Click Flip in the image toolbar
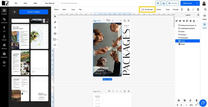 (80, 9)
